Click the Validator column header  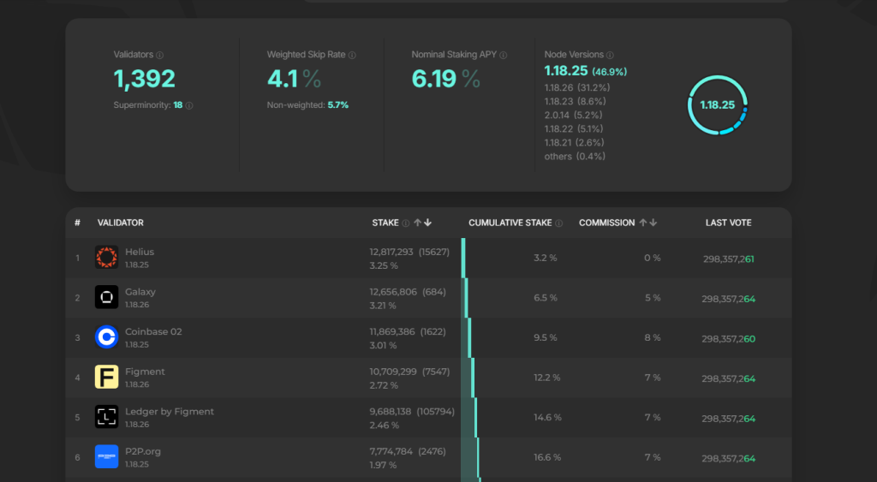pyautogui.click(x=121, y=223)
